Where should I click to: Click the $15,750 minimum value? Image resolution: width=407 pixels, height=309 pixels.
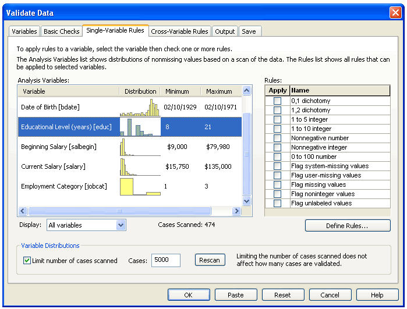click(177, 166)
